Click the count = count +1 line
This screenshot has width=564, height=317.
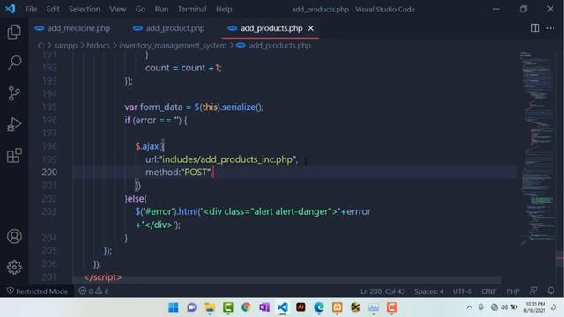click(183, 68)
